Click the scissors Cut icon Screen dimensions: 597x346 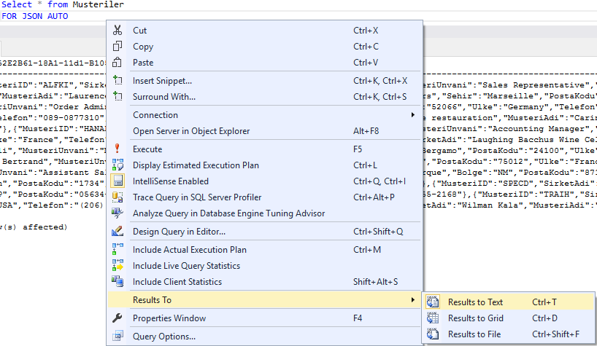[x=118, y=31]
